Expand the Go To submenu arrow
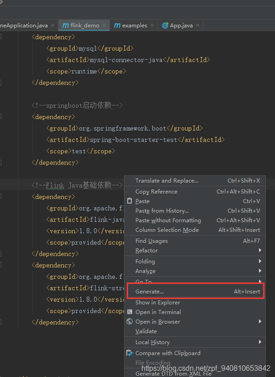Screen dimensions: 275x377 (260, 281)
